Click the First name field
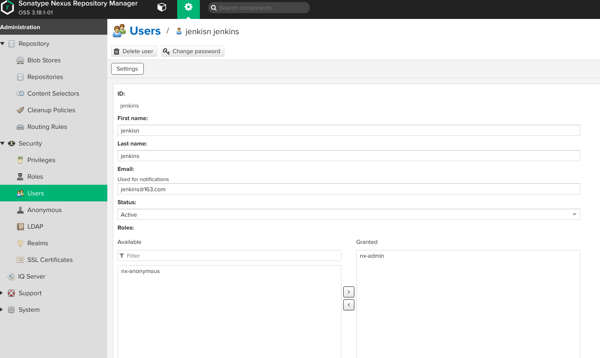Viewport: 600px width, 358px height. (x=349, y=130)
